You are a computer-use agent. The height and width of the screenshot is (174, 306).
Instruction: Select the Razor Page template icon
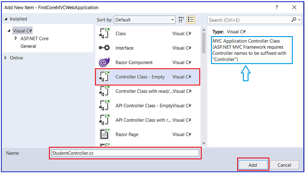tap(104, 134)
